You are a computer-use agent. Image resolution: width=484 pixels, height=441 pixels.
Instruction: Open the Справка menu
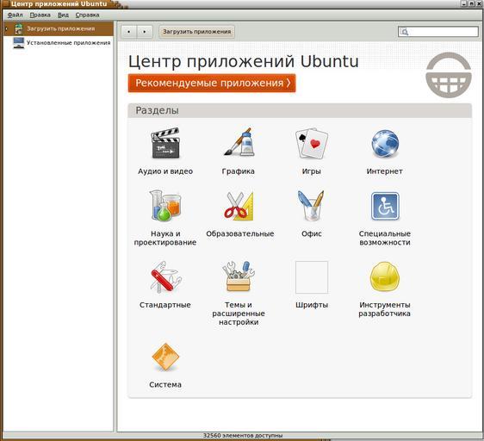[87, 15]
